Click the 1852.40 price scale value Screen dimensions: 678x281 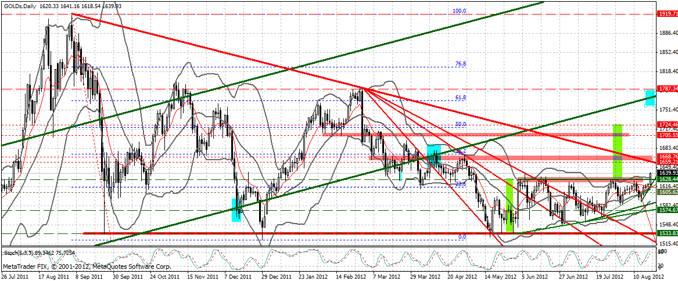click(x=668, y=52)
